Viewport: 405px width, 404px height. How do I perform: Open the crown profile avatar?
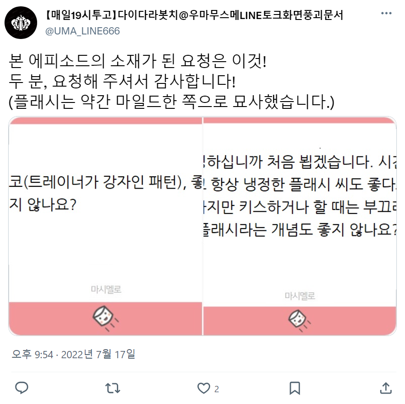21,23
